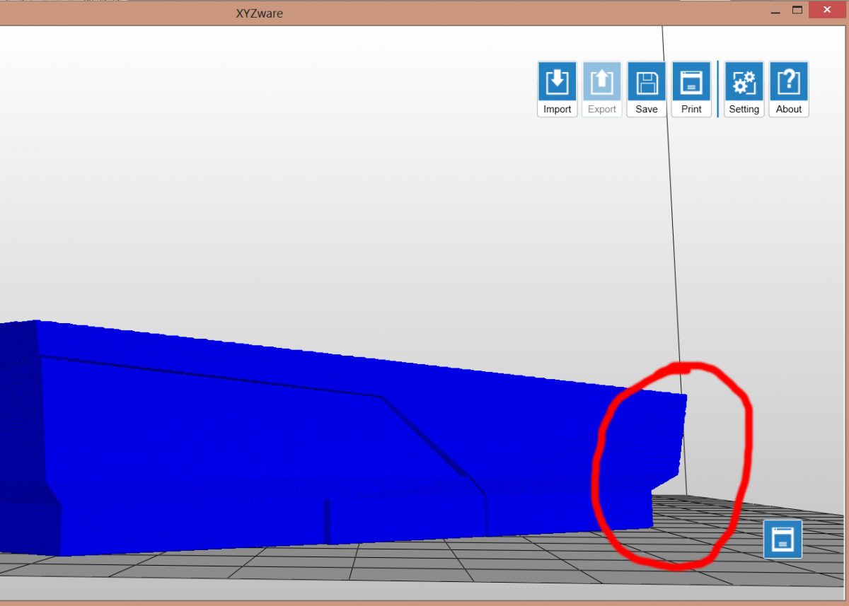Image resolution: width=849 pixels, height=606 pixels.
Task: Maximize the XYZware window
Action: [797, 10]
